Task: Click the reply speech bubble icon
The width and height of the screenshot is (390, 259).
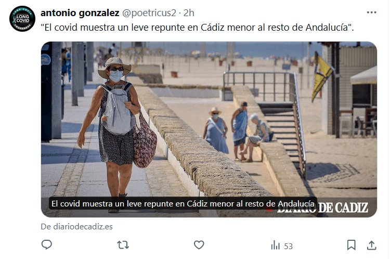Action: click(46, 245)
